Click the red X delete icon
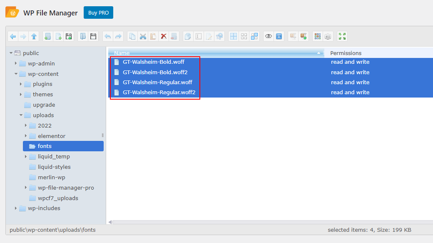The width and height of the screenshot is (433, 243). 164,37
